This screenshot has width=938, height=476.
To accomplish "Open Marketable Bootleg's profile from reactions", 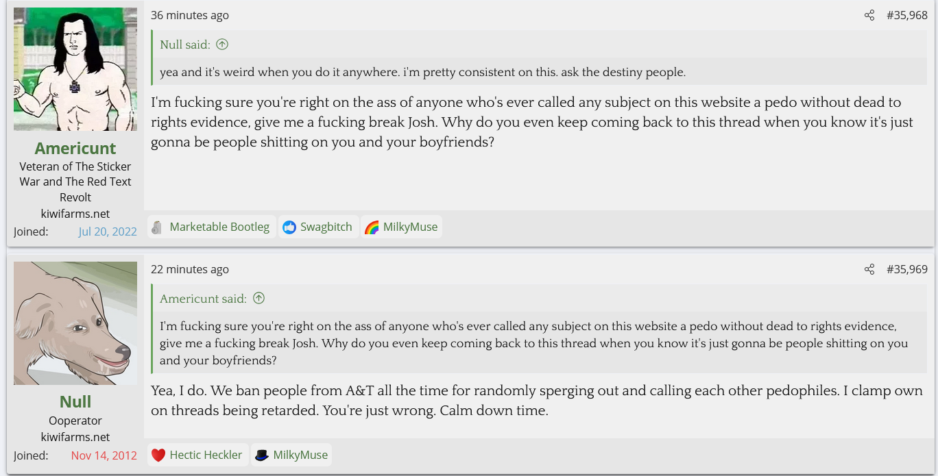I will 219,227.
